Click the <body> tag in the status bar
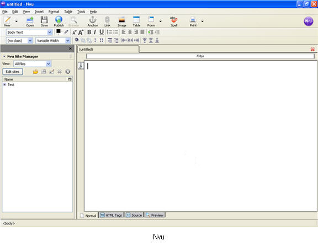The image size is (318, 246). 9,223
